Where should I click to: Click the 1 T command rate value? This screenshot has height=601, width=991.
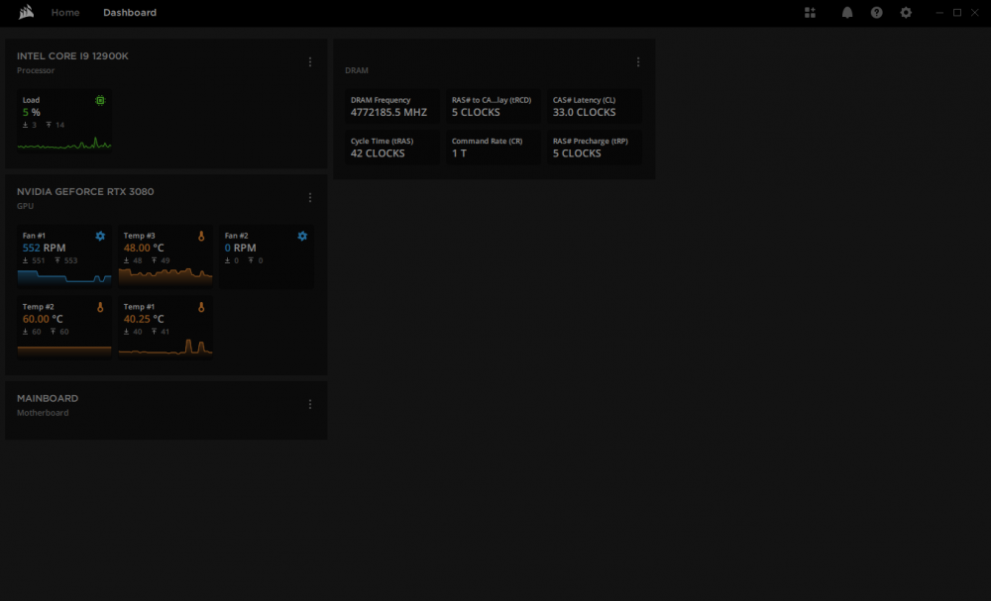459,153
